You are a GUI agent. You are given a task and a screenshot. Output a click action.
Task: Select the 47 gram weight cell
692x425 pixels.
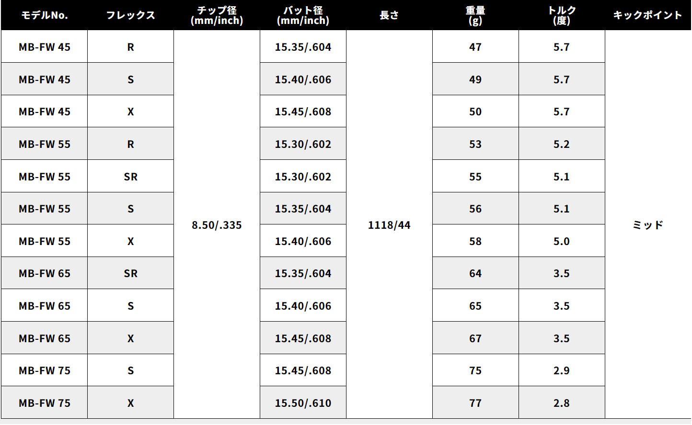pyautogui.click(x=475, y=47)
